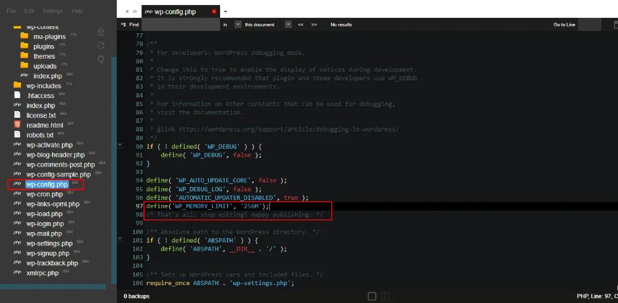Open the File menu
This screenshot has height=303, width=618.
11,11
